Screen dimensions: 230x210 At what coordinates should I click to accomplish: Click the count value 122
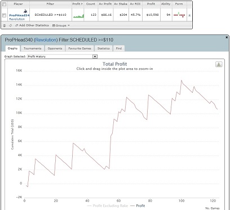(94, 15)
